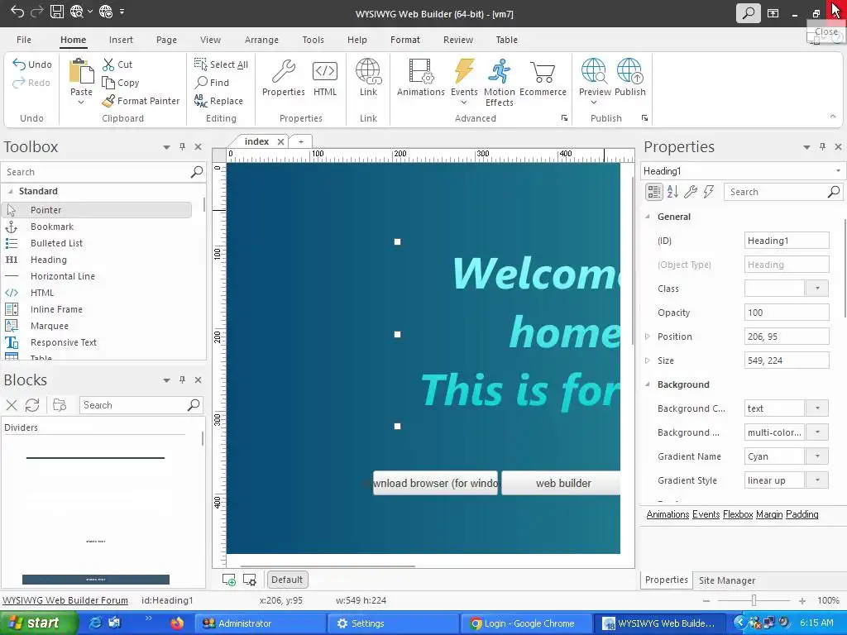
Task: Open the Margin link
Action: coord(769,514)
